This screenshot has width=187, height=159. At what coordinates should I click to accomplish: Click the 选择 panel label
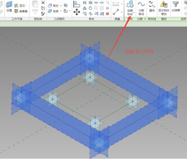(184, 19)
